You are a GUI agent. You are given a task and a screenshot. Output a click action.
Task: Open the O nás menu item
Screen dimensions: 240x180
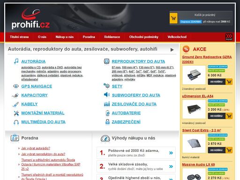coord(42,37)
